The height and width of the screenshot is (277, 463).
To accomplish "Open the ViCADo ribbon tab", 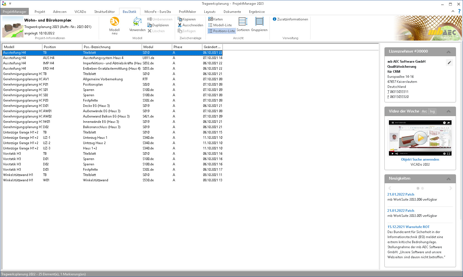I will pos(80,12).
